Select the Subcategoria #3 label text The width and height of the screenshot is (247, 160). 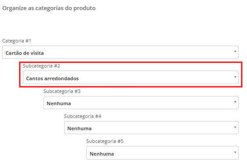62,91
